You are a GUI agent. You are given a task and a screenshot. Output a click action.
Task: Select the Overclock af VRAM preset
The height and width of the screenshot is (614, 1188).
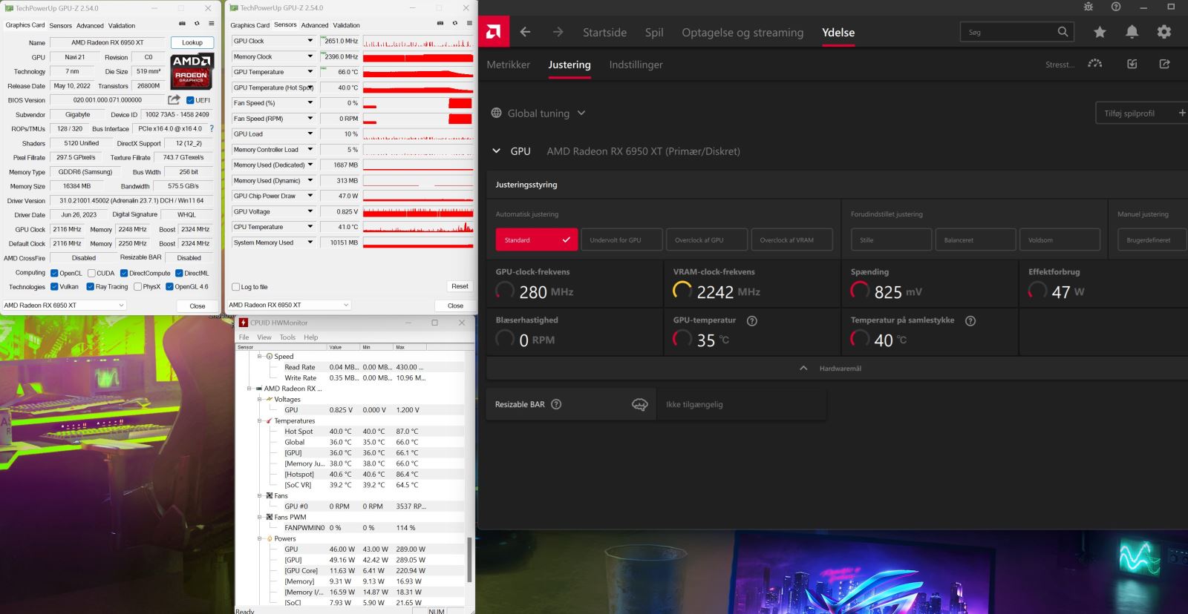click(793, 240)
